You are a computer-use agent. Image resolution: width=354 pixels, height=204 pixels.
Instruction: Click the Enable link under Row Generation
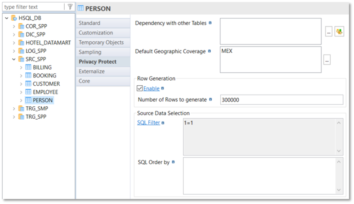[151, 88]
